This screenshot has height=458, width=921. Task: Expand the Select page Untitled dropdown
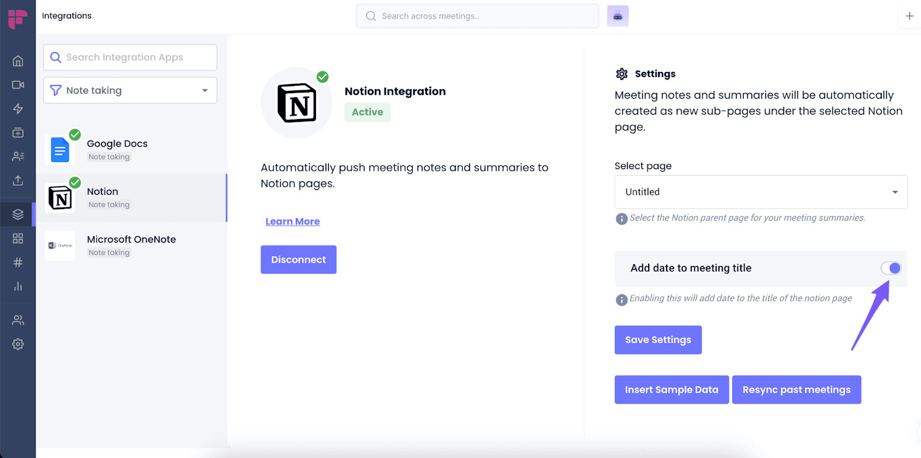coord(761,192)
